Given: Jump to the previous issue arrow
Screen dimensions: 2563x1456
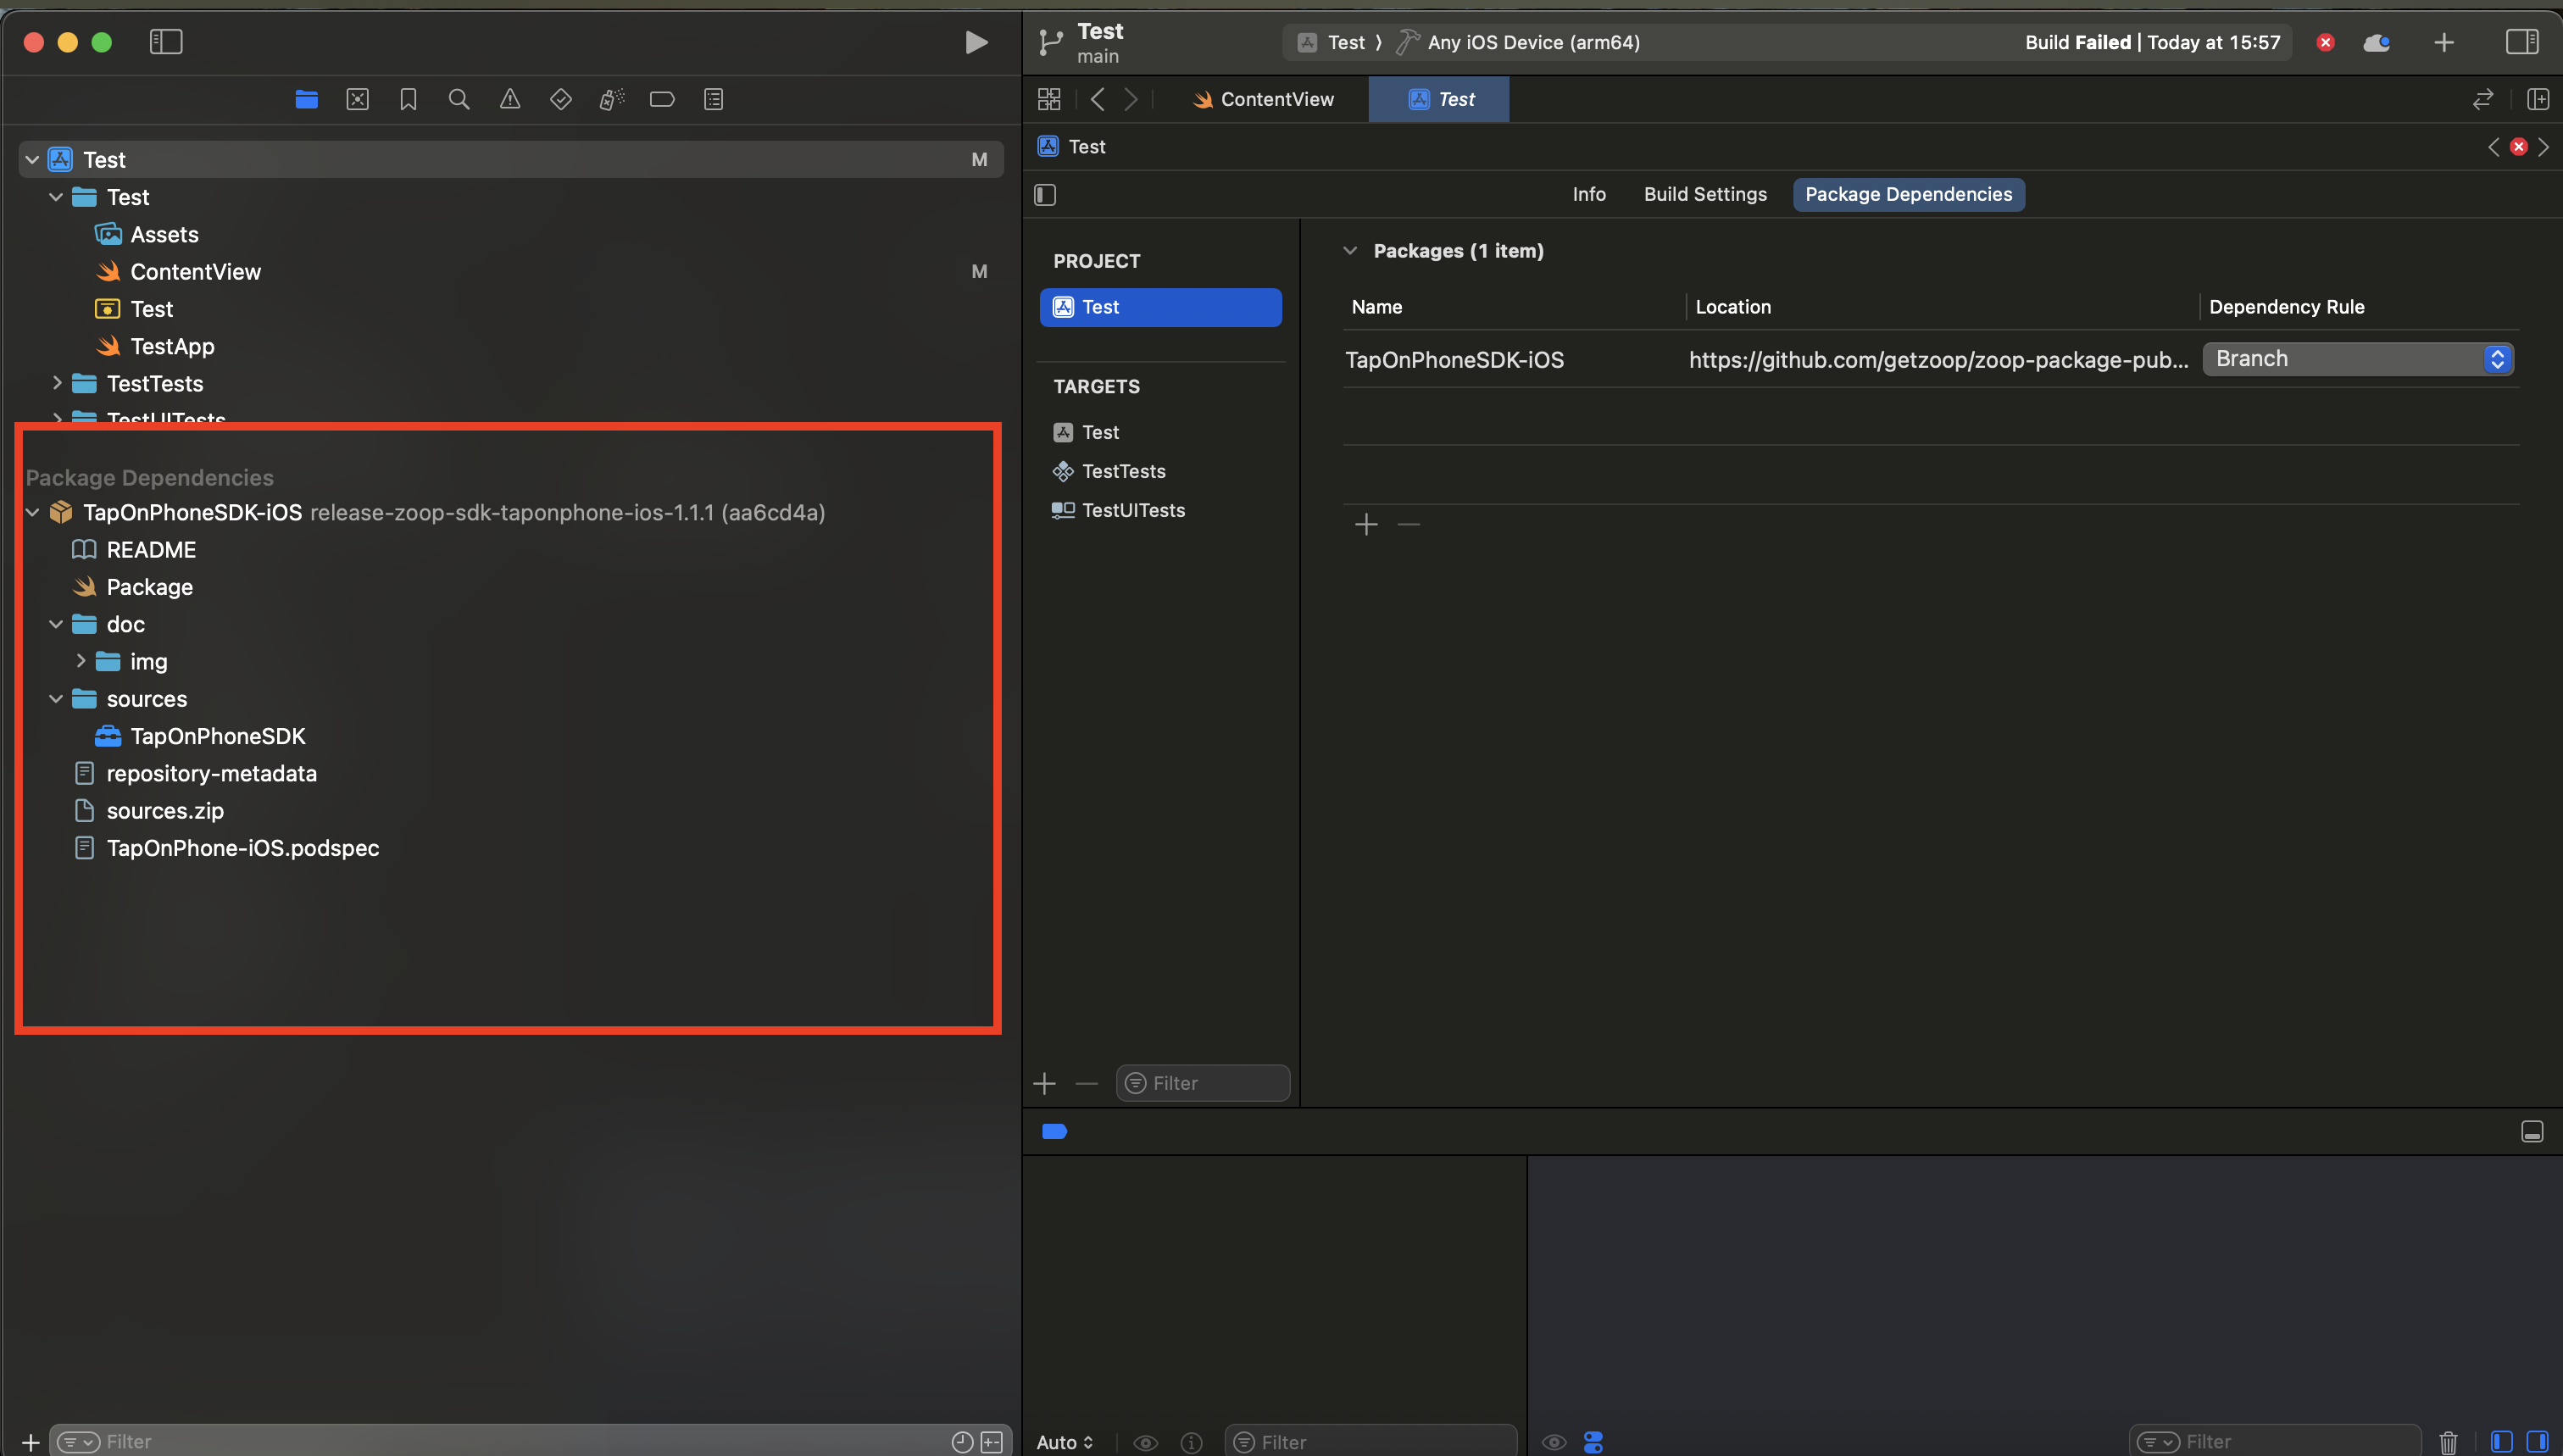Looking at the screenshot, I should 2493,147.
